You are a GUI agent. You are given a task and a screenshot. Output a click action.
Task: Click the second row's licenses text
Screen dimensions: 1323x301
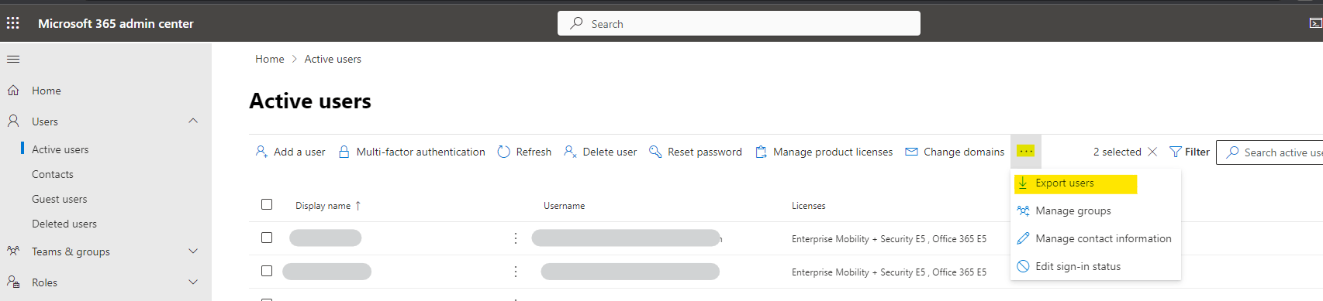point(889,272)
